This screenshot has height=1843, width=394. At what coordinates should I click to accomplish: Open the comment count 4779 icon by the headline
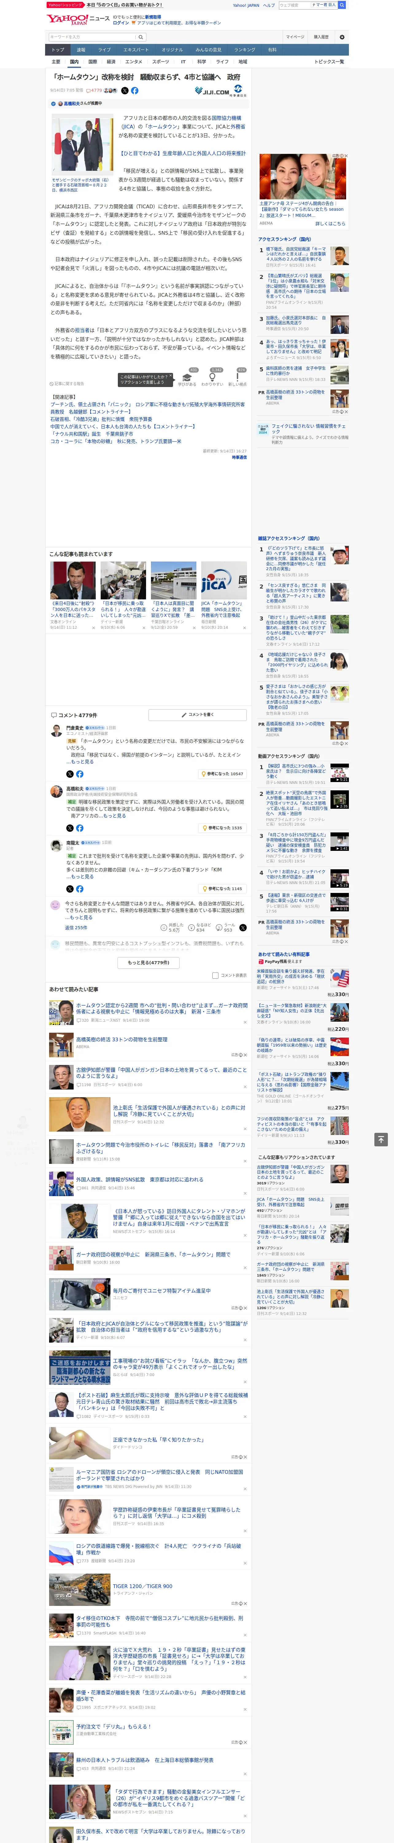tap(95, 91)
